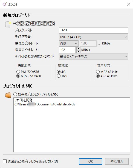This screenshot has width=133, height=168.
Task: Click the プロジェクトを開く section heading
Action: (18, 86)
